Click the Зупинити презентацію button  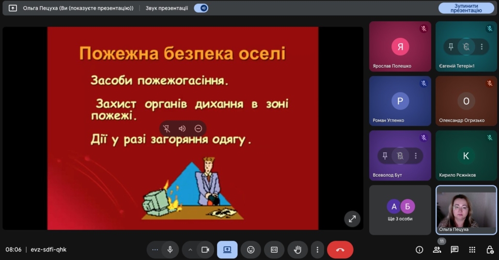click(x=466, y=8)
